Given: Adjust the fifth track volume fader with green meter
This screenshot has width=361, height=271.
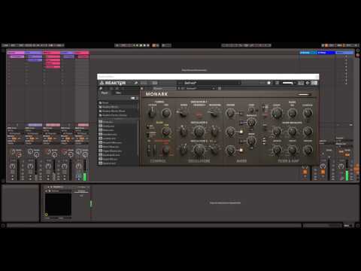Looking at the screenshot, I should [x=84, y=171].
